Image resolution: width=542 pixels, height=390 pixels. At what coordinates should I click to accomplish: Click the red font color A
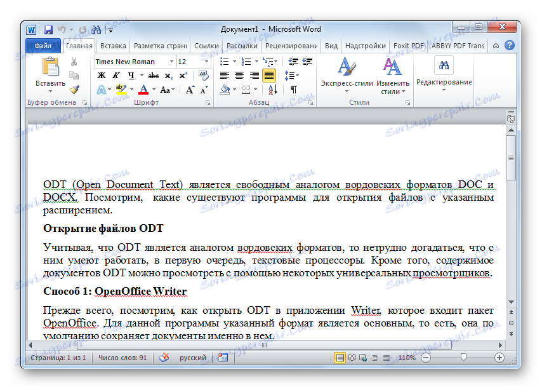point(143,90)
